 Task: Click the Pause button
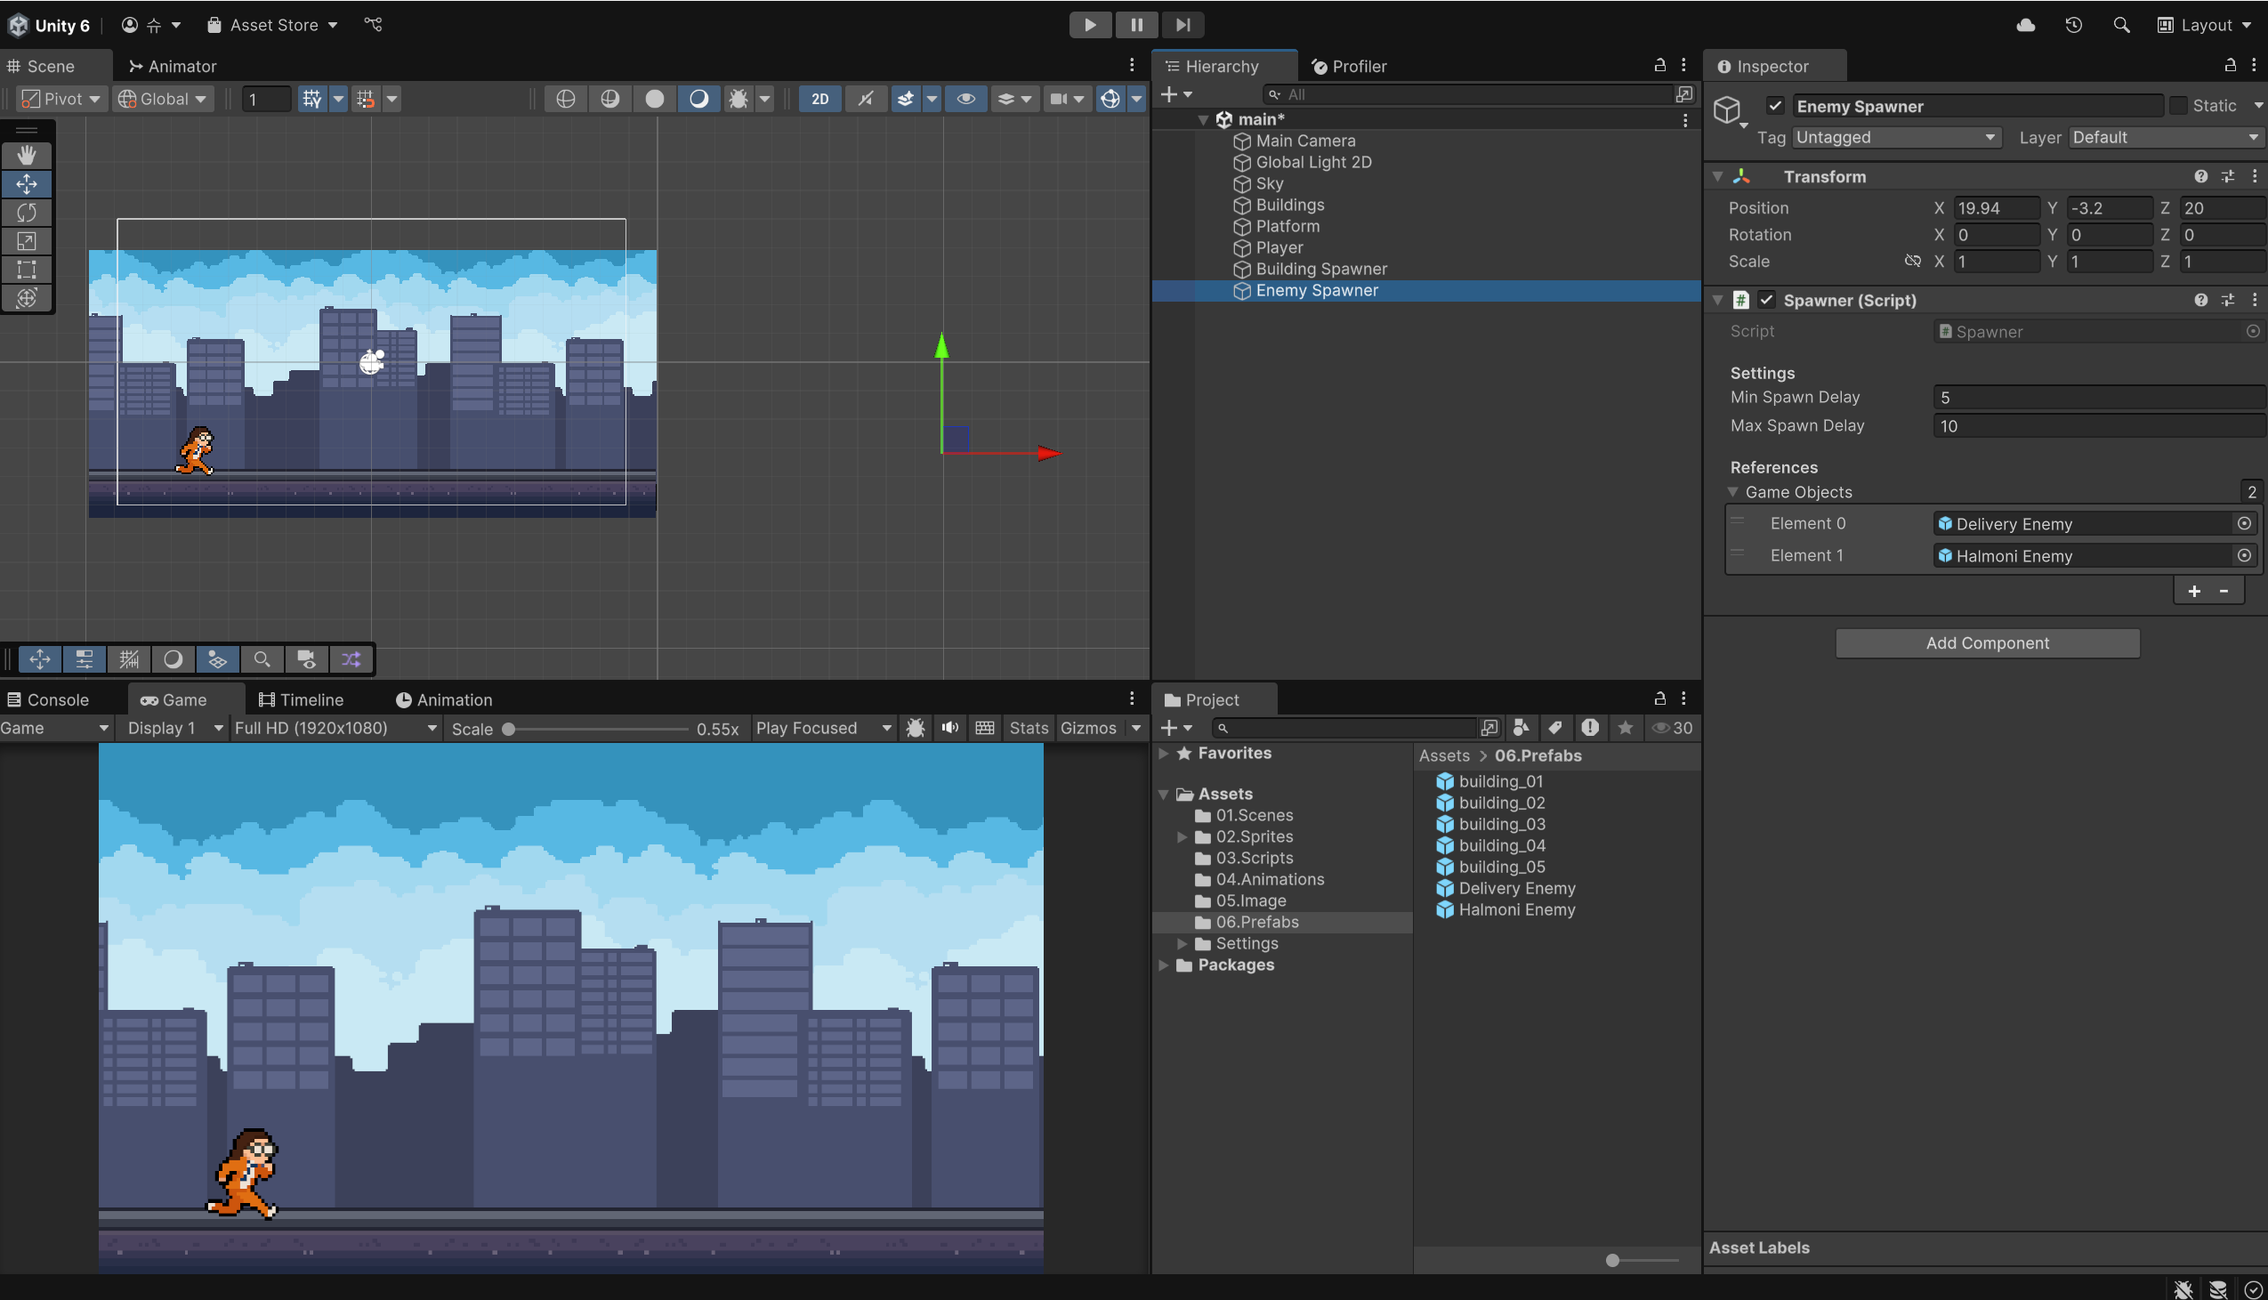(x=1136, y=25)
